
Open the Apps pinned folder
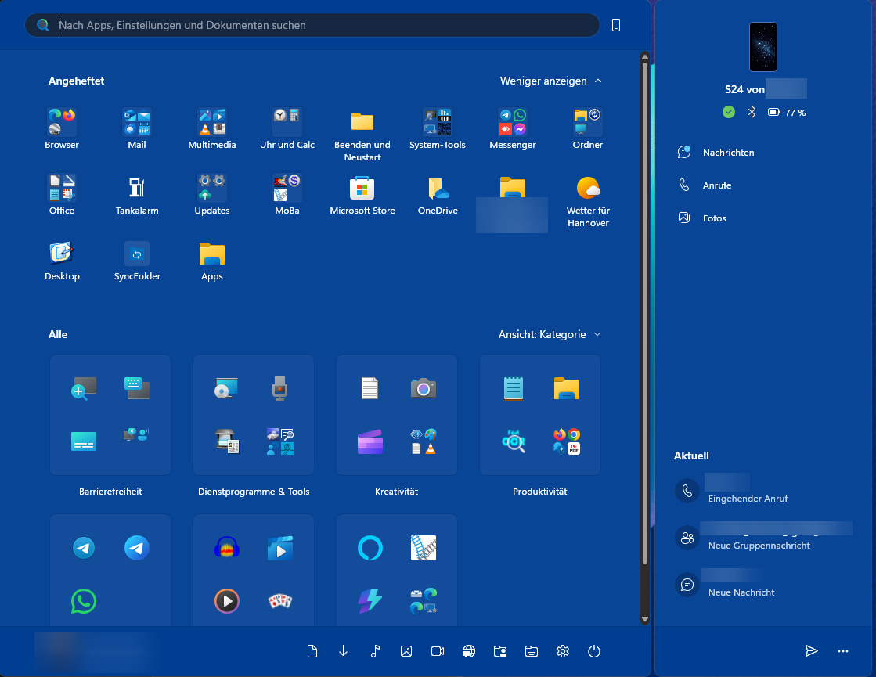[x=211, y=261]
